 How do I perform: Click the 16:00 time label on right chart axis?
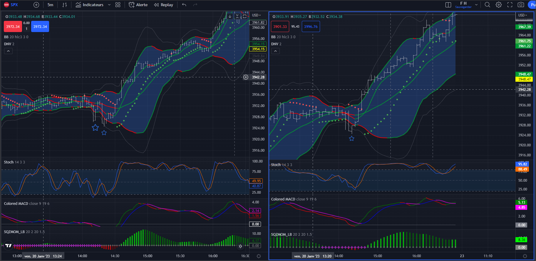[416, 256]
